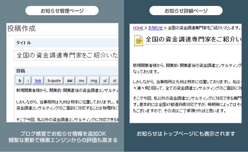The image size is (248, 152).
Task: Click the ins insert-text button
Action: click(82, 80)
